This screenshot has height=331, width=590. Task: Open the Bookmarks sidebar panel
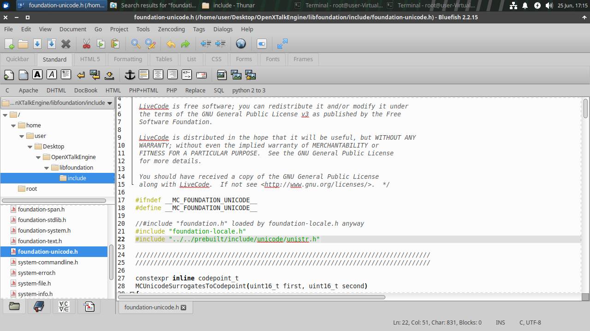(39, 307)
